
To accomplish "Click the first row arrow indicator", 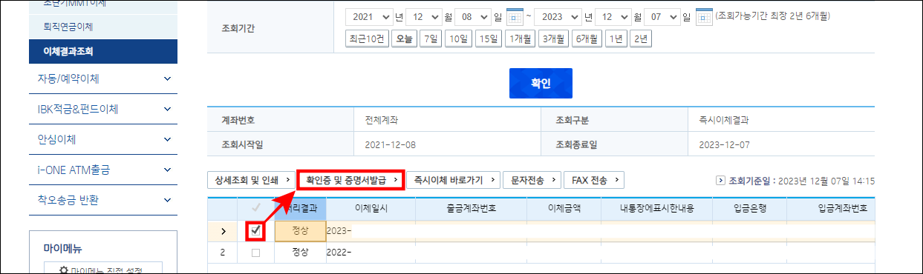I will pos(222,231).
